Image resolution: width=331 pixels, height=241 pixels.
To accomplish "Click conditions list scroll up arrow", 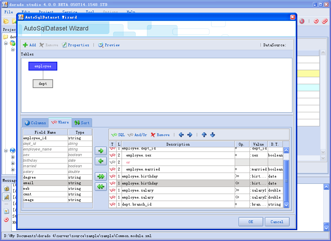I will tap(286, 150).
